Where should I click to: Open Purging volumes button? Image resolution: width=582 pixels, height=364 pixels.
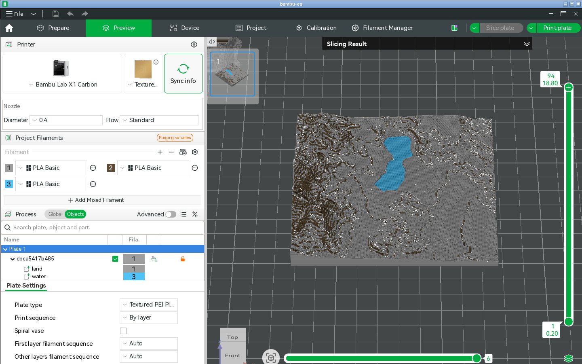click(x=175, y=138)
